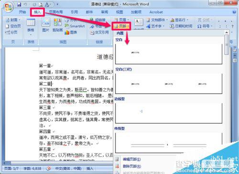
Task: Expand Customize Quick Access Toolbar arrow
Action: tap(57, 5)
